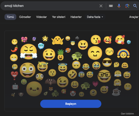Click the dog face emoji
This screenshot has width=139, height=116.
[x=21, y=94]
